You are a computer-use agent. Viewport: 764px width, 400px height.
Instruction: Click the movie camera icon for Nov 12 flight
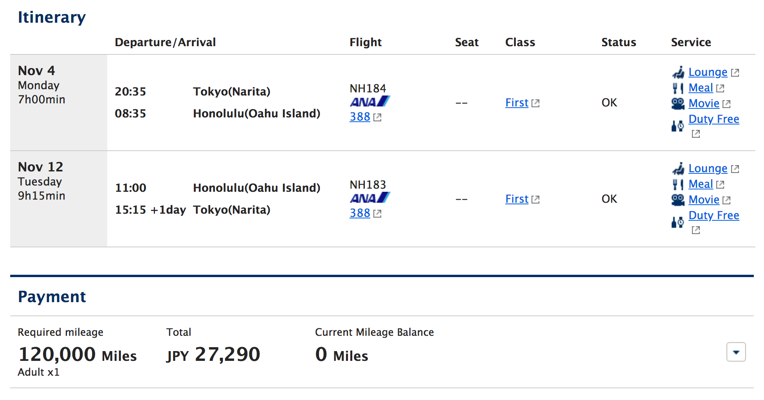coord(678,200)
